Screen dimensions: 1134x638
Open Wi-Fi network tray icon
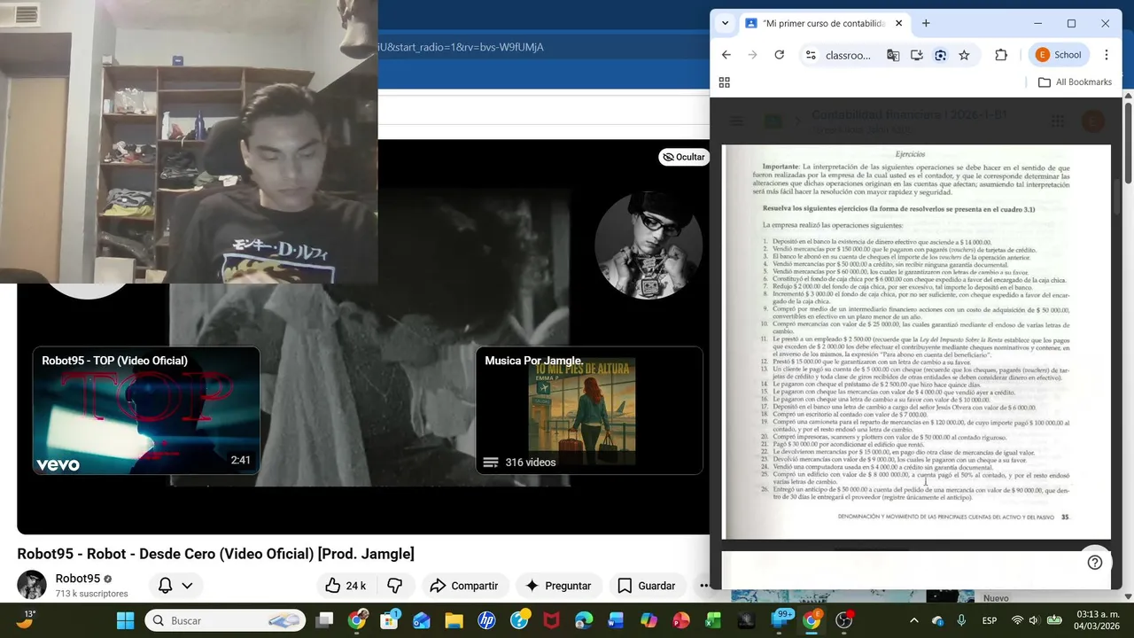tap(1017, 620)
